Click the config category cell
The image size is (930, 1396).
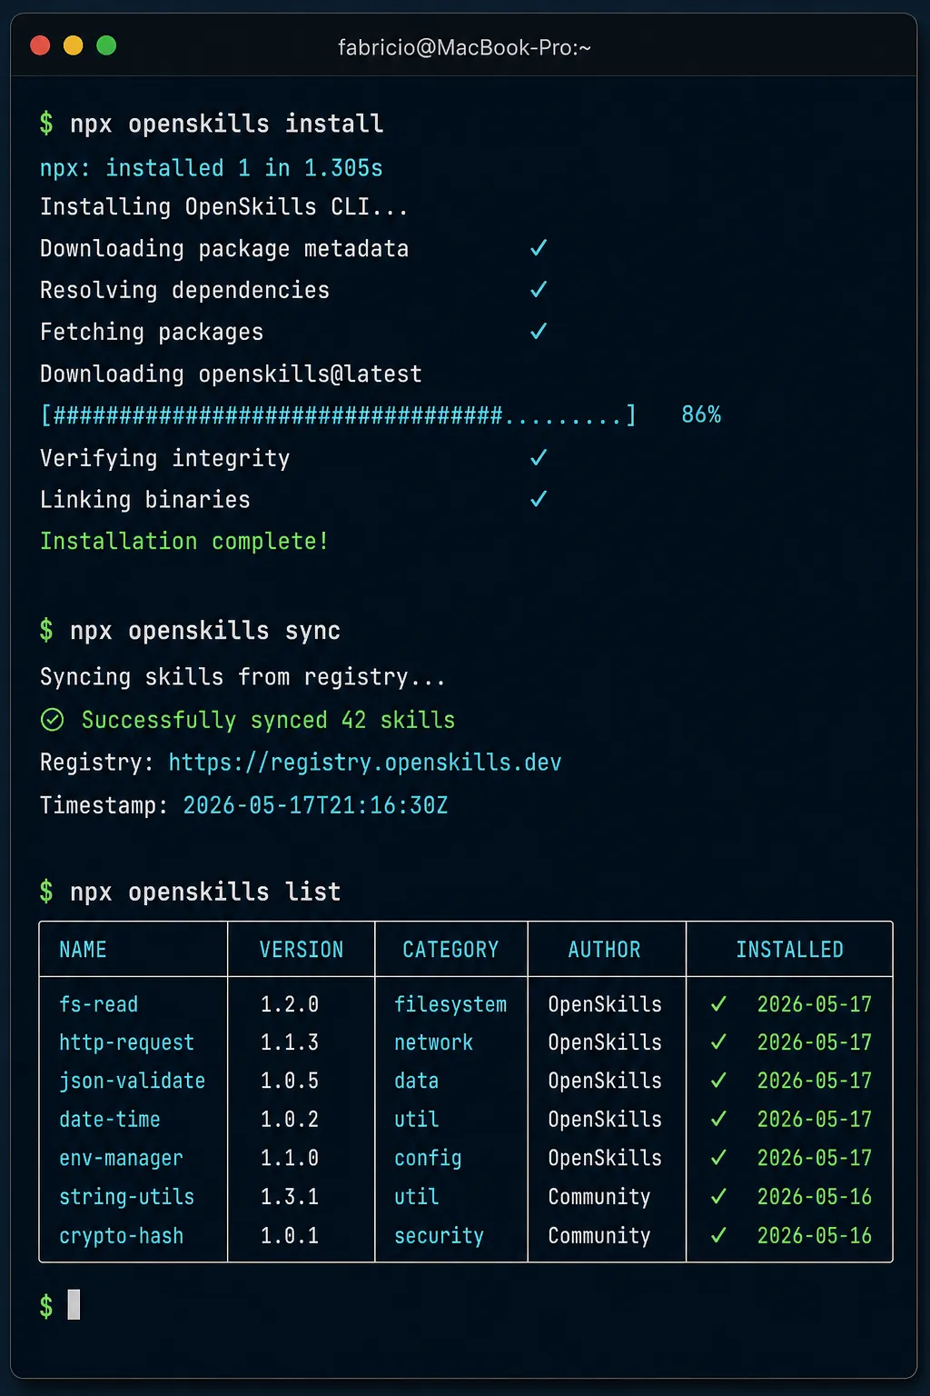[x=428, y=1158]
